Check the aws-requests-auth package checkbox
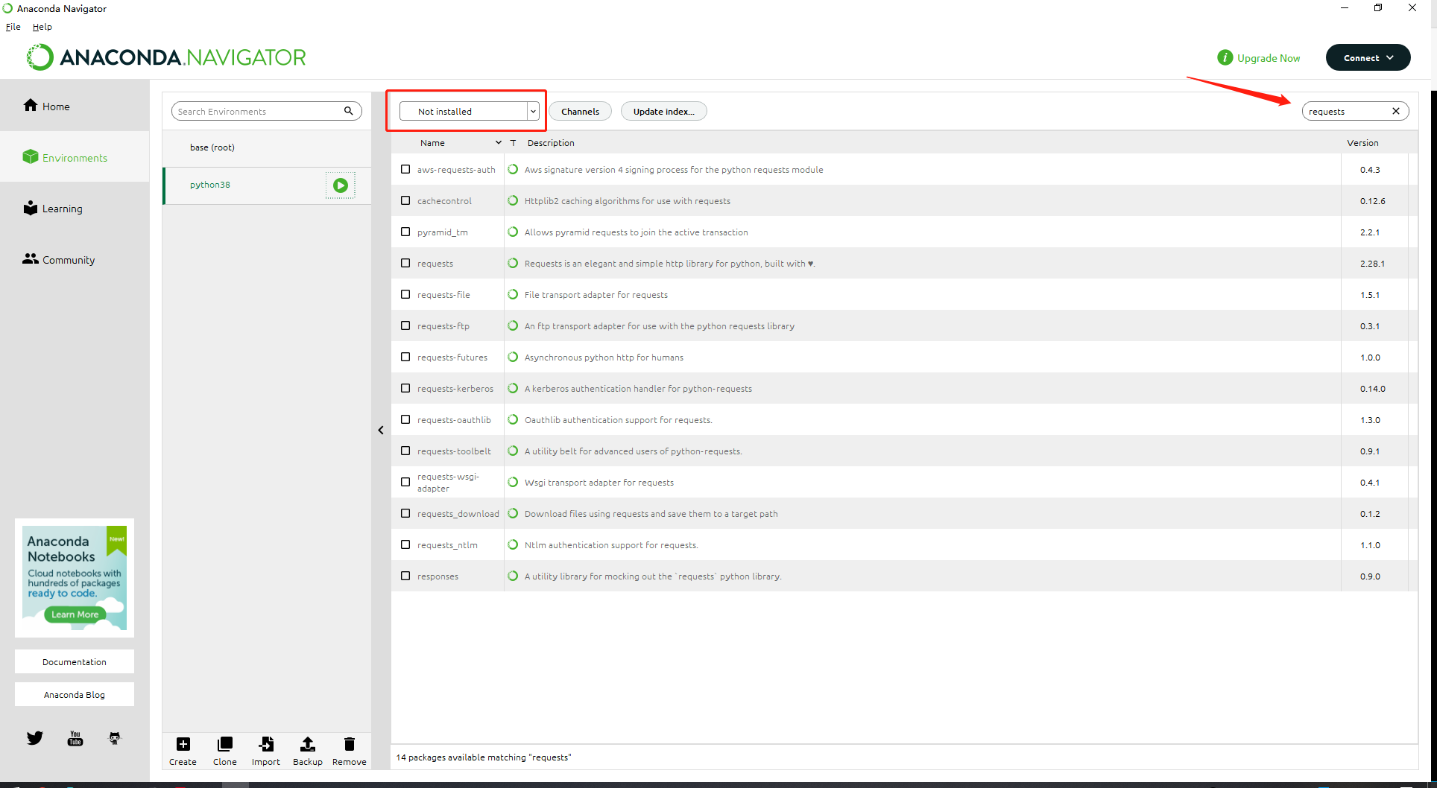Screen dimensions: 1437x788 [405, 169]
